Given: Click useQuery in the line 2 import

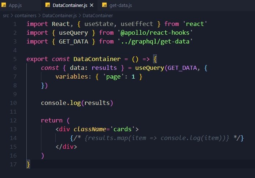Looking at the screenshot, I should click(73, 33).
